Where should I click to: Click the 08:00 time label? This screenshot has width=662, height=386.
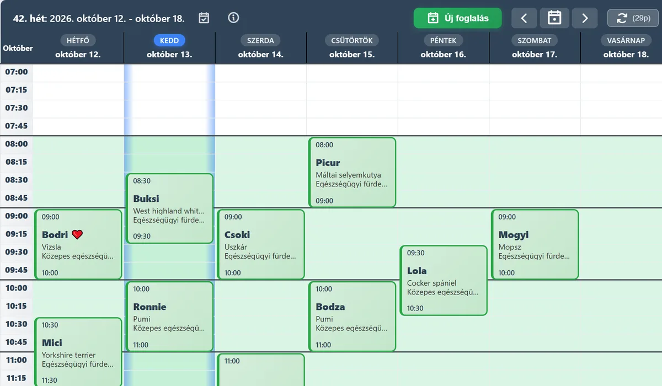[x=17, y=144]
